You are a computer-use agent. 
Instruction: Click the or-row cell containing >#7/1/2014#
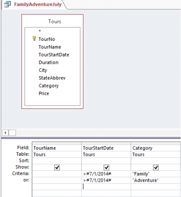(106, 180)
